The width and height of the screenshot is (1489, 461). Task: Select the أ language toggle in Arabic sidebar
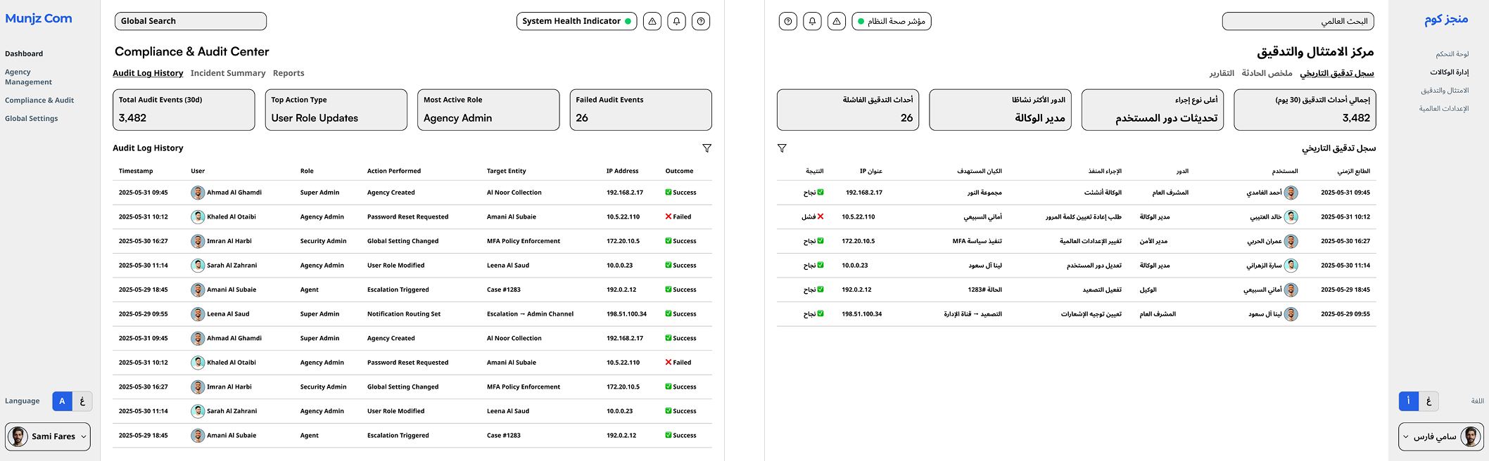(x=1408, y=401)
